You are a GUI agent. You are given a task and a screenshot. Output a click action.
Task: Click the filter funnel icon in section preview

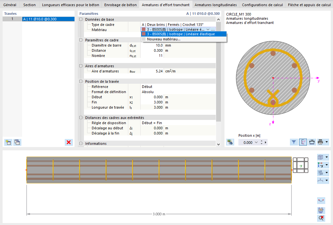tap(294, 142)
